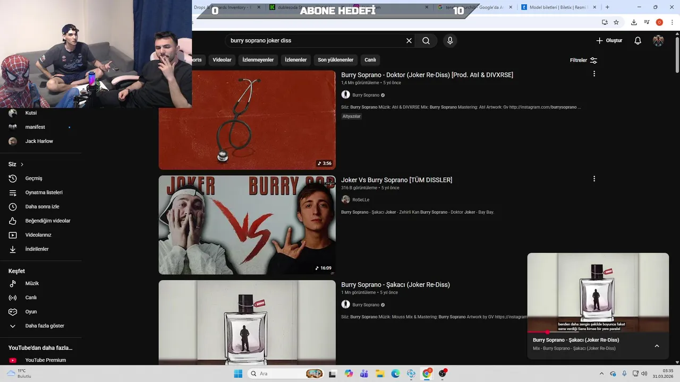Open File Explorer from taskbar

[380, 374]
